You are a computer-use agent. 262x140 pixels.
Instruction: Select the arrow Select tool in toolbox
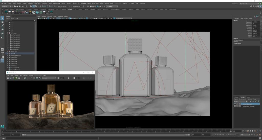point(2,18)
